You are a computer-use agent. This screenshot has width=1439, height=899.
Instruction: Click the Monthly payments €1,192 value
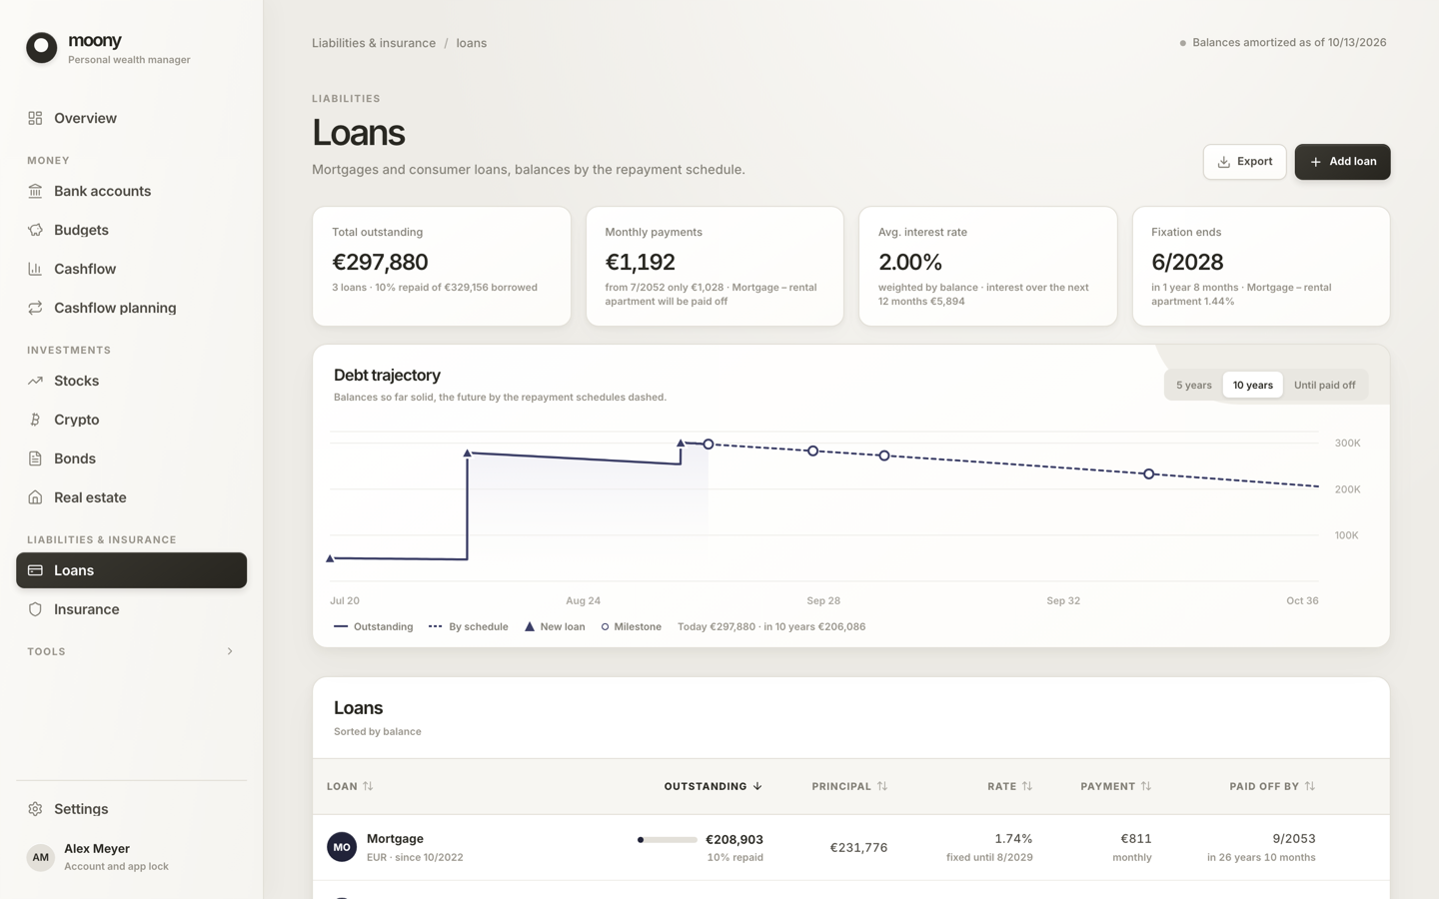[641, 262]
